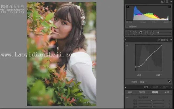This screenshot has height=109, width=174.
Task: Collapse the 直方图 histogram panel
Action: [x=171, y=2]
